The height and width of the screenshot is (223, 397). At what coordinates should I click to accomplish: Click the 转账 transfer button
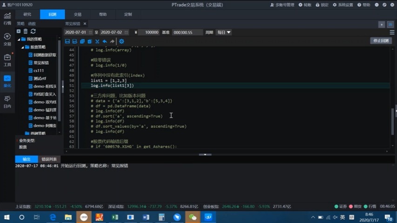[x=305, y=5]
